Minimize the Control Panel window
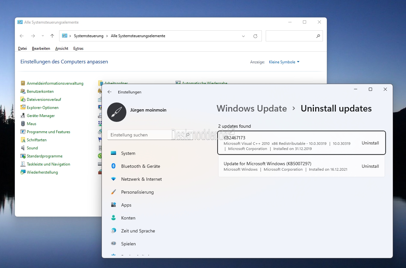The width and height of the screenshot is (406, 268). tap(290, 22)
